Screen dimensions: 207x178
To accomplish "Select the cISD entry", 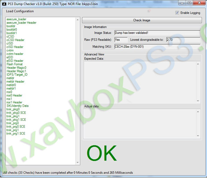I will 10,43.
